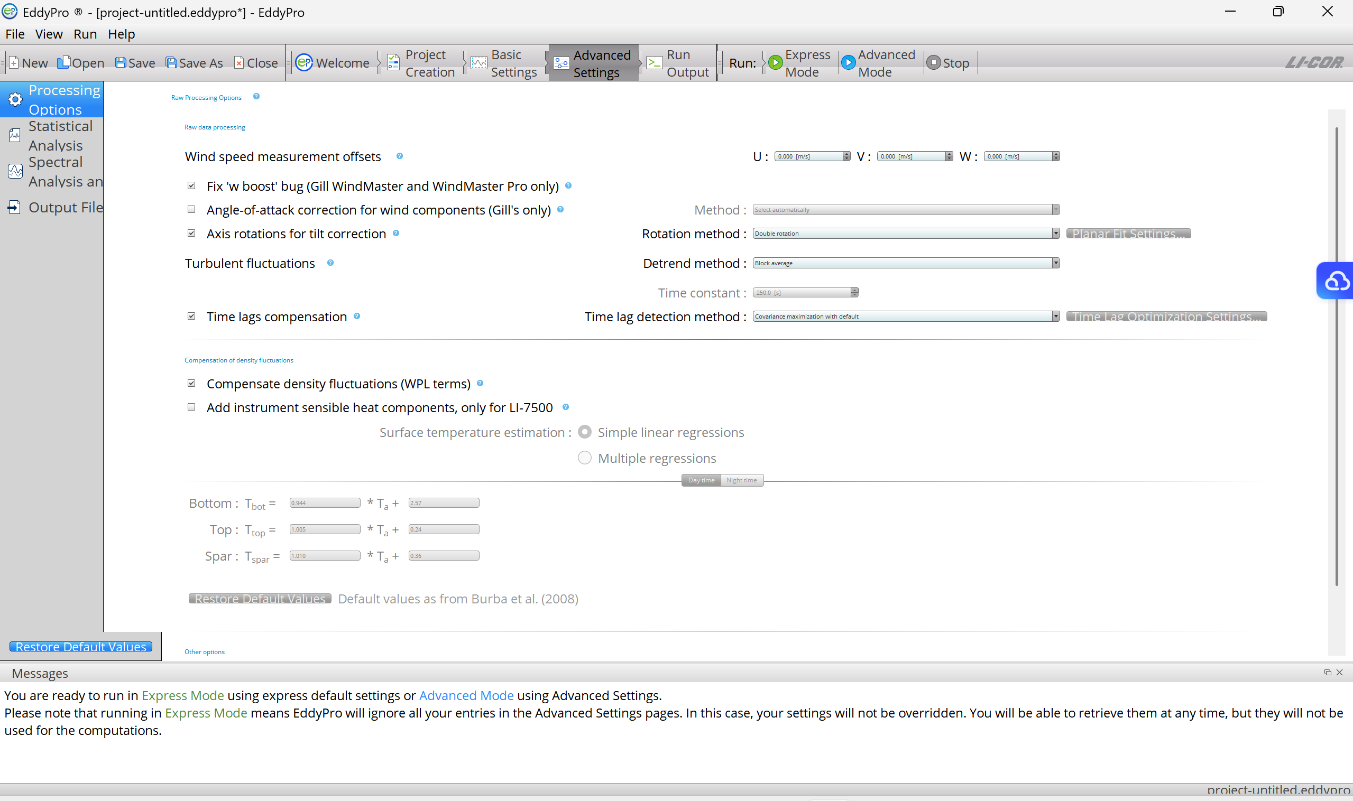Click help icon next to Time lags compensation

click(x=356, y=316)
